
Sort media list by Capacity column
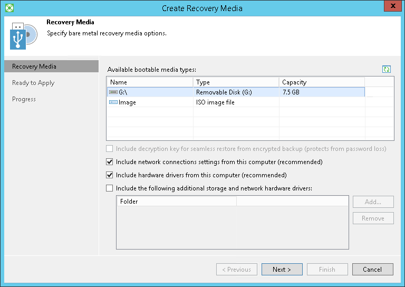pos(322,82)
